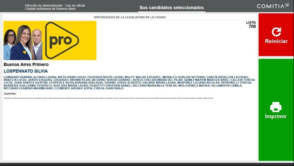This screenshot has width=294, height=166.
Task: Click 'Elección de demostración - Uso no oficial' text
Action: click(55, 5)
